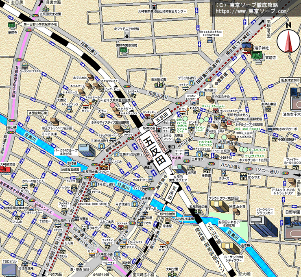Click the トヨタレンタカー rental car icon

click(31, 209)
